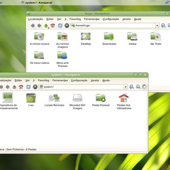Expand location history dropdown in system:/ window

pyautogui.click(x=126, y=87)
